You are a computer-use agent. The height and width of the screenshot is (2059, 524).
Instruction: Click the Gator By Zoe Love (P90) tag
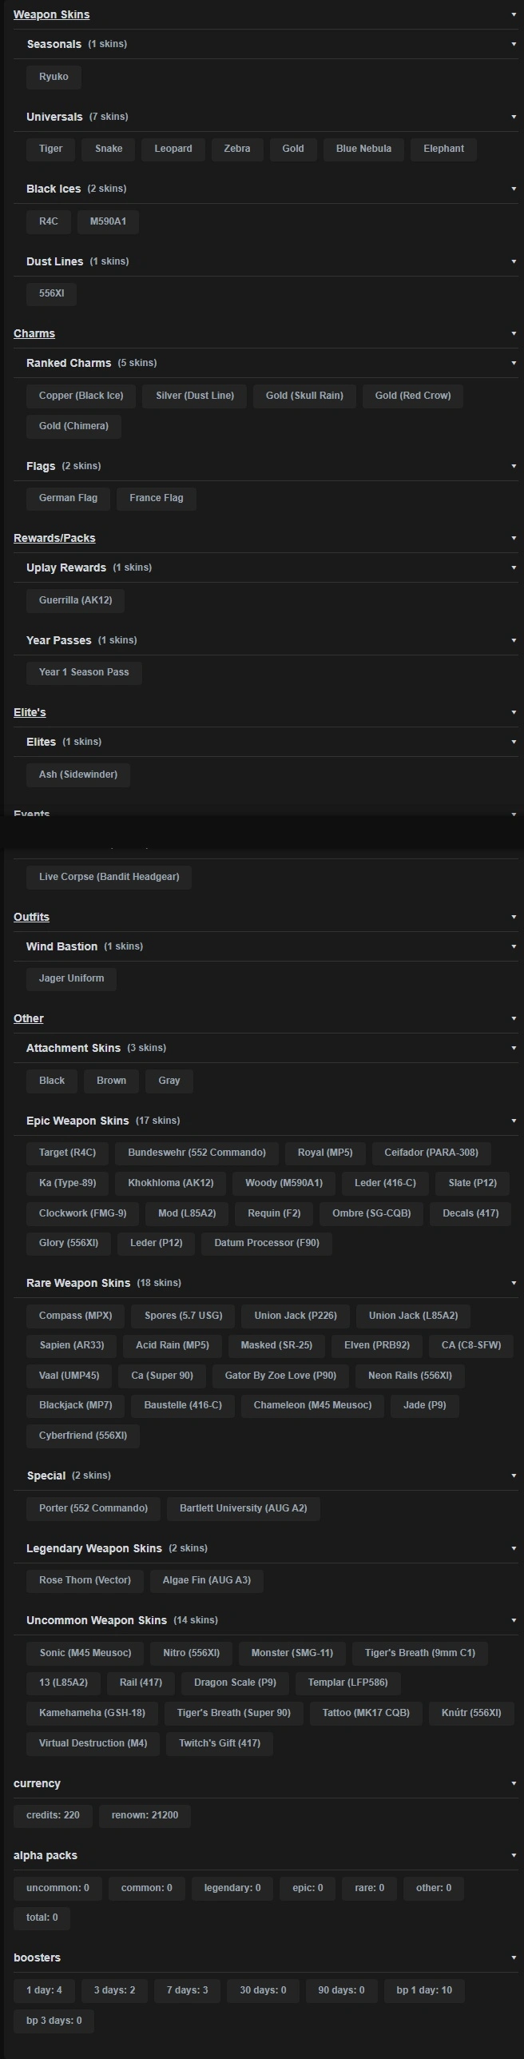click(280, 1376)
